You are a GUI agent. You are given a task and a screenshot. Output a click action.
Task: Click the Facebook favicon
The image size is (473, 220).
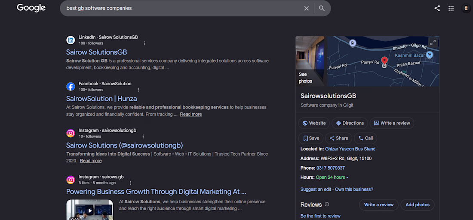[71, 87]
